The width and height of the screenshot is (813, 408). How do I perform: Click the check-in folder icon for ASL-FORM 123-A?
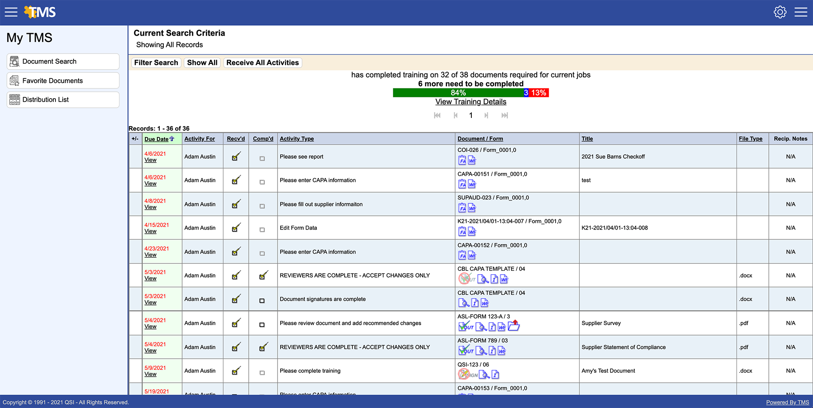click(513, 326)
